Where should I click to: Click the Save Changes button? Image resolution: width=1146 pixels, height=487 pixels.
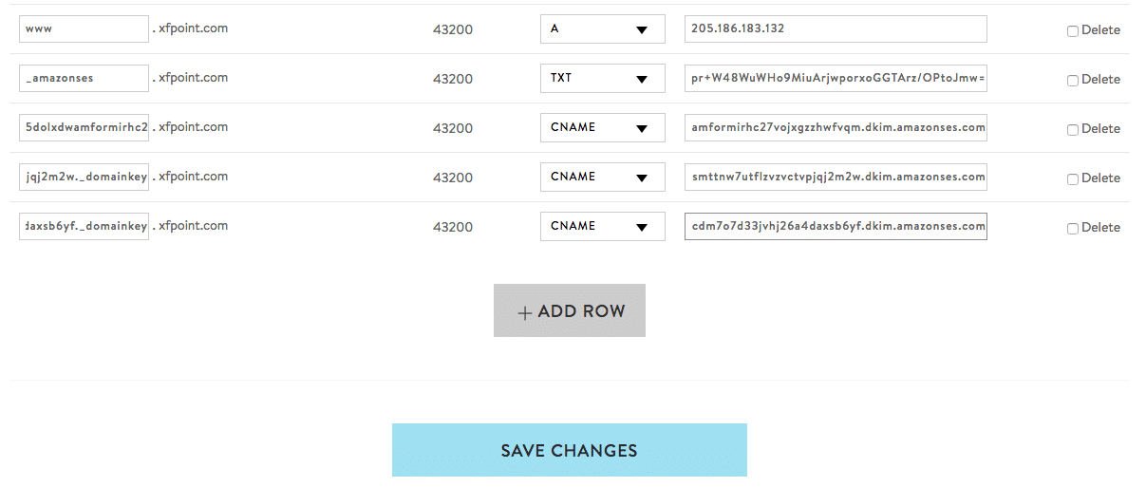[570, 450]
